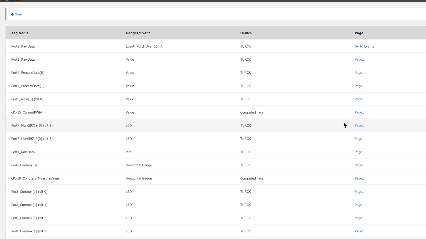Image resolution: width=426 pixels, height=239 pixels.
Task: Open Page1 link for Port1_RawData Plot row
Action: pos(359,152)
